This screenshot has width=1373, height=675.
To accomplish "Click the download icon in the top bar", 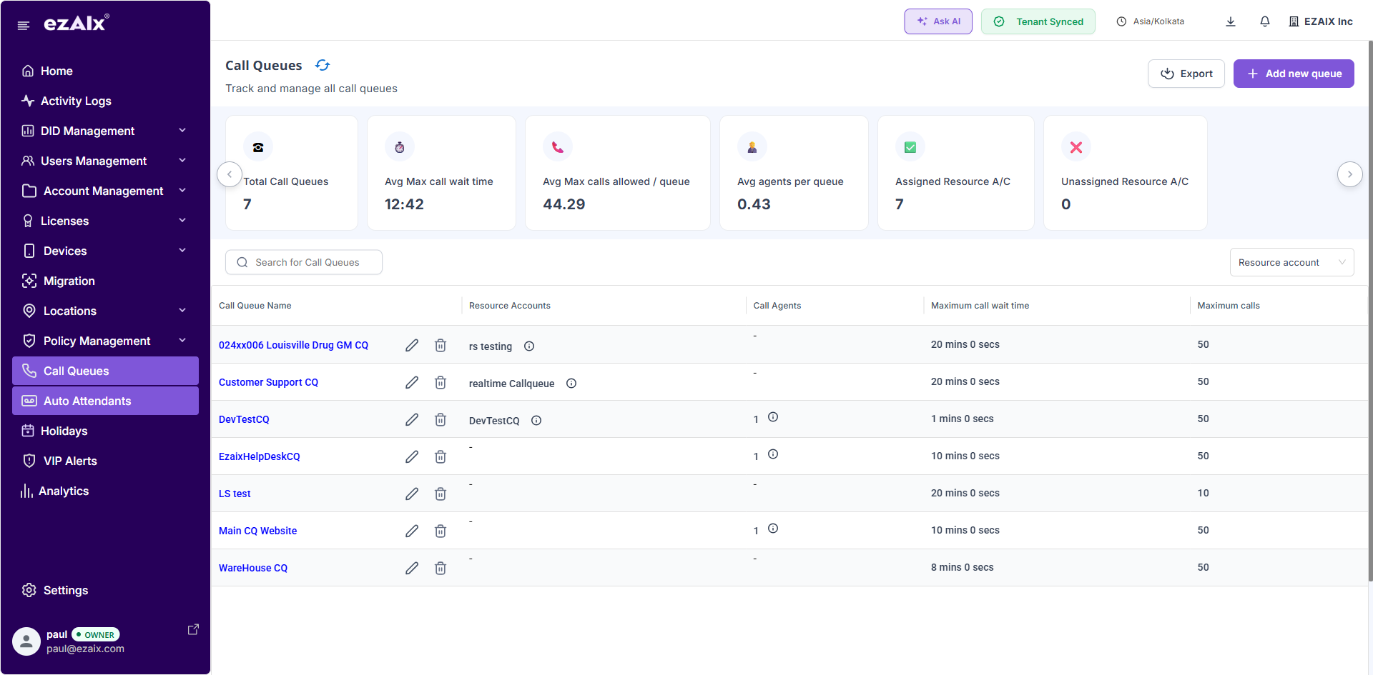I will click(x=1230, y=21).
